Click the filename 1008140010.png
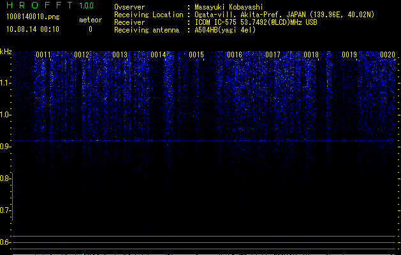 tap(33, 17)
